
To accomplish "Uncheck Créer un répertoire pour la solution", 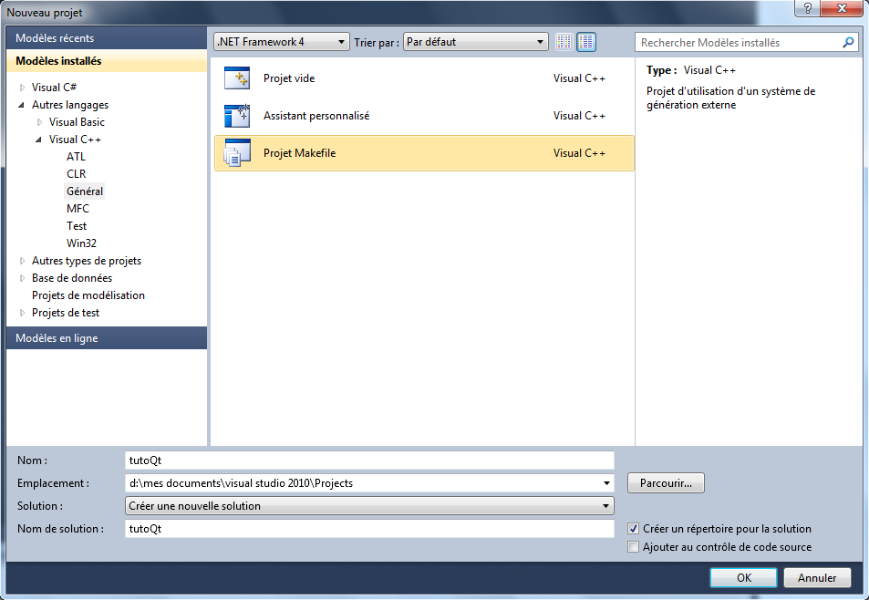I will point(634,529).
